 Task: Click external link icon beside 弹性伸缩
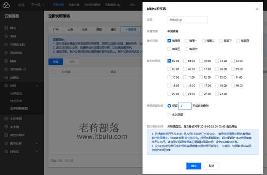click(25, 69)
